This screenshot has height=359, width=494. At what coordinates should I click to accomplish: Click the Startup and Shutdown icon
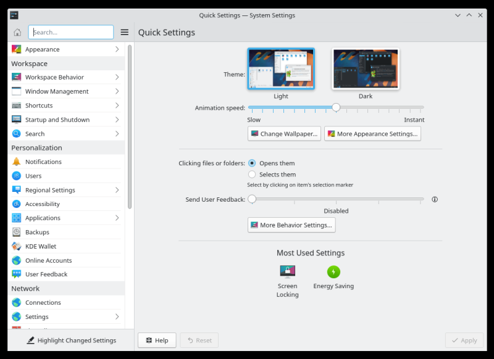[17, 120]
